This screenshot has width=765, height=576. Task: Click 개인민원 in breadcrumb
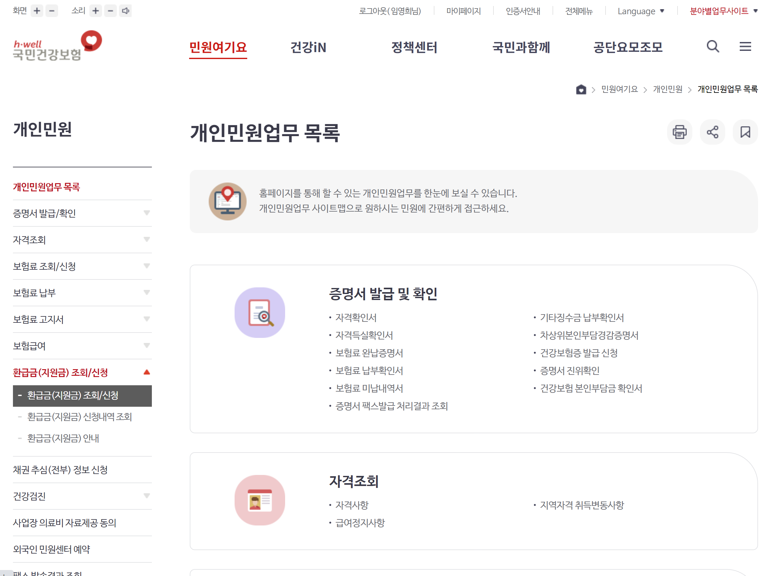tap(667, 89)
